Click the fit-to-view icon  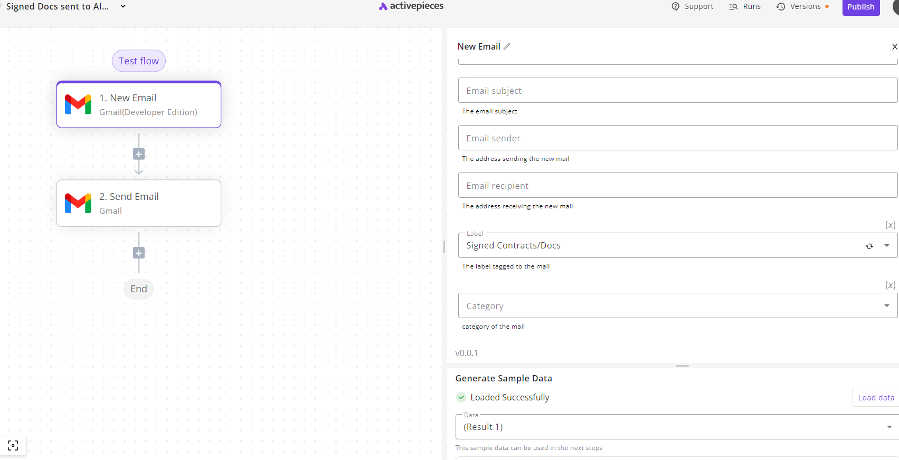click(13, 445)
